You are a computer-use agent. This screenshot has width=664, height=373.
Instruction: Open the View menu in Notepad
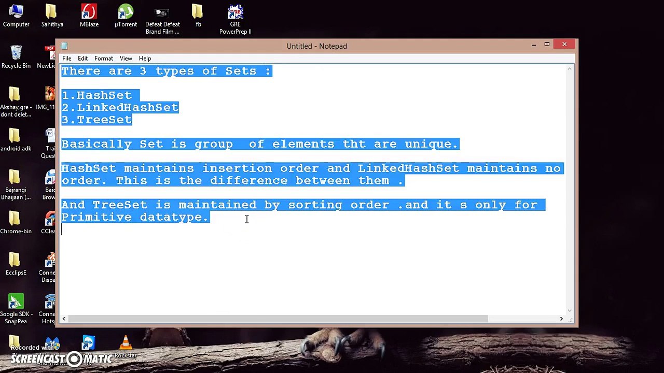[x=126, y=59]
